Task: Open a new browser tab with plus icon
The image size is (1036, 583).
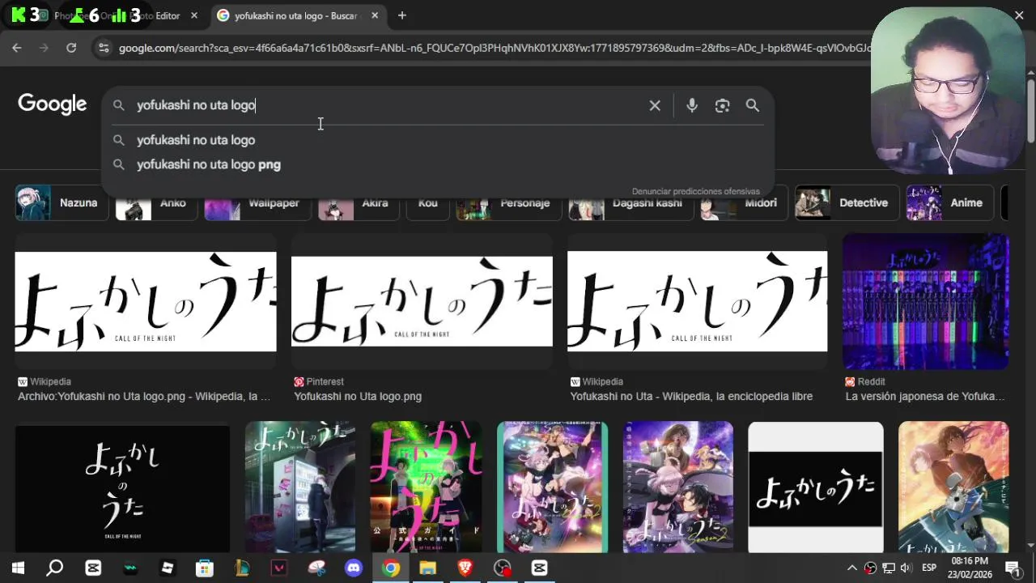Action: pyautogui.click(x=402, y=15)
